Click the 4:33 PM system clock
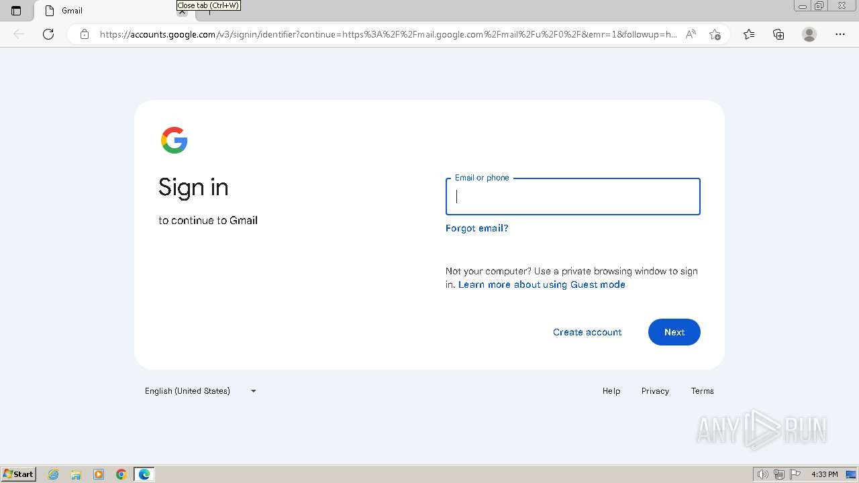Image resolution: width=859 pixels, height=483 pixels. click(825, 474)
